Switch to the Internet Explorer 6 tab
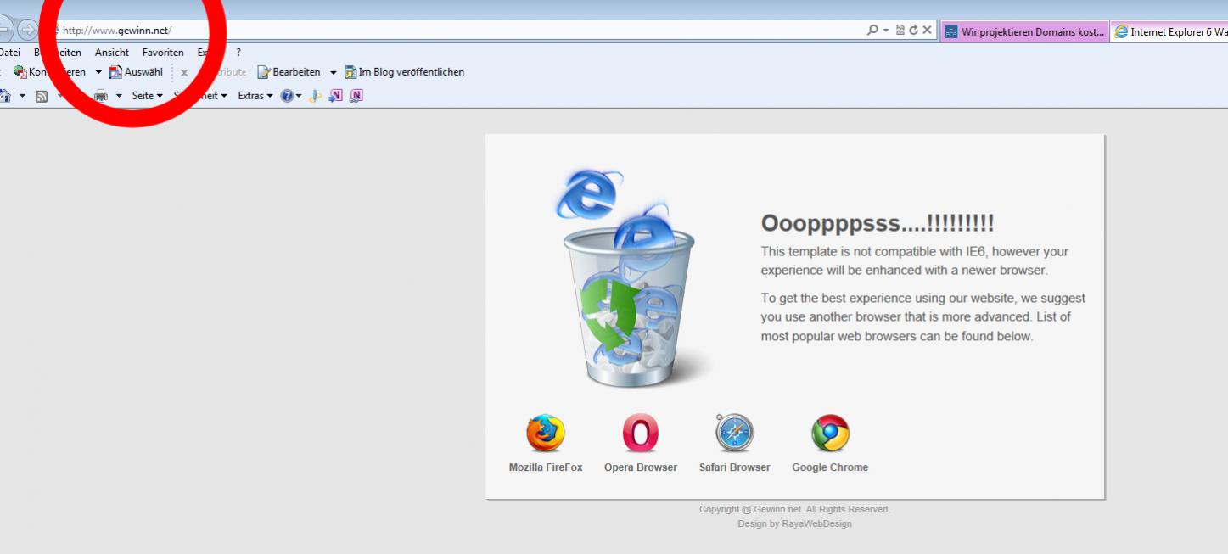The image size is (1228, 554). (1171, 32)
